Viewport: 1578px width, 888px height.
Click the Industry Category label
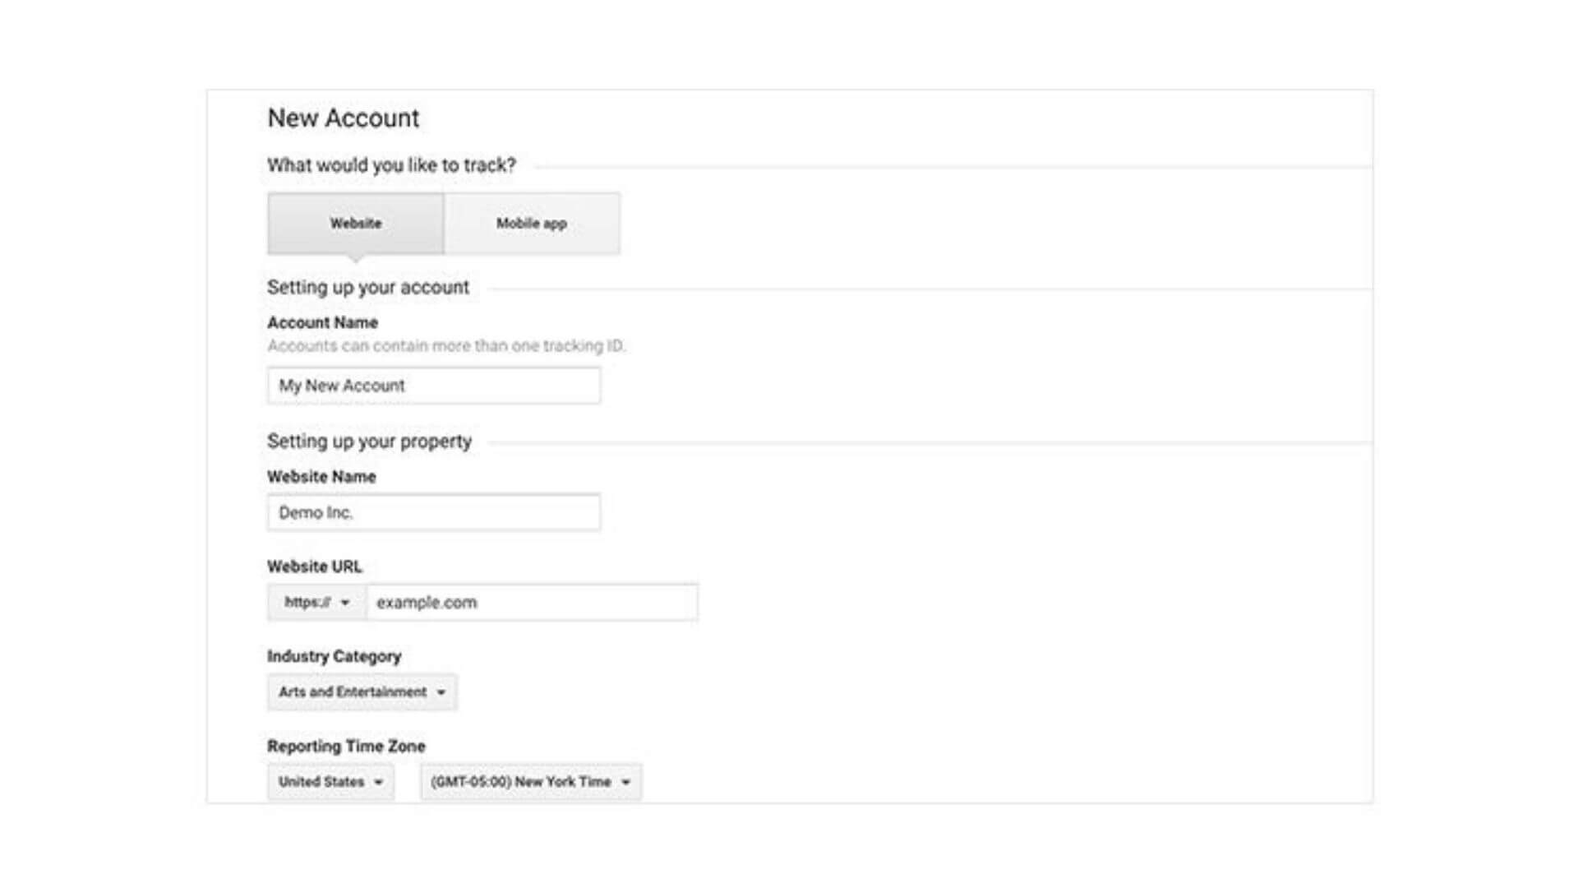334,657
